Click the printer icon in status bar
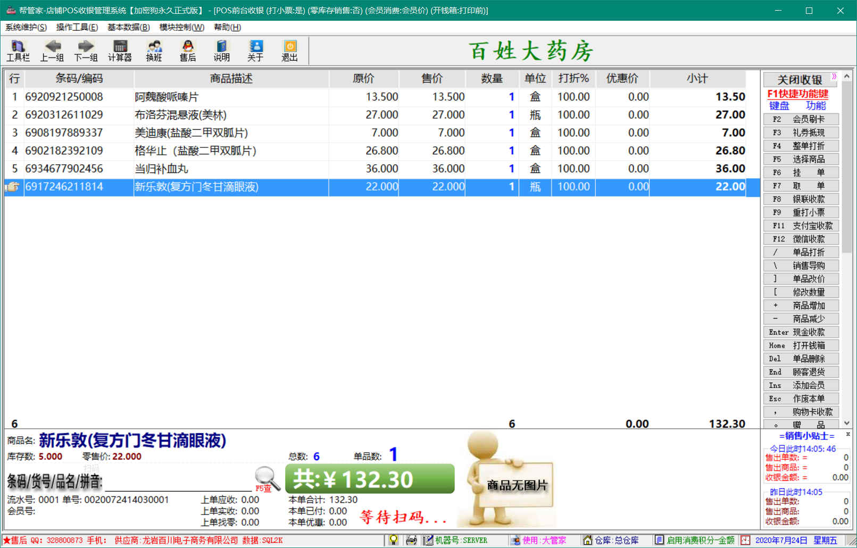The image size is (857, 548). click(411, 540)
